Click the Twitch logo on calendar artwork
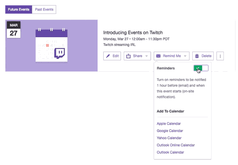238x165 pixels. pyautogui.click(x=59, y=53)
